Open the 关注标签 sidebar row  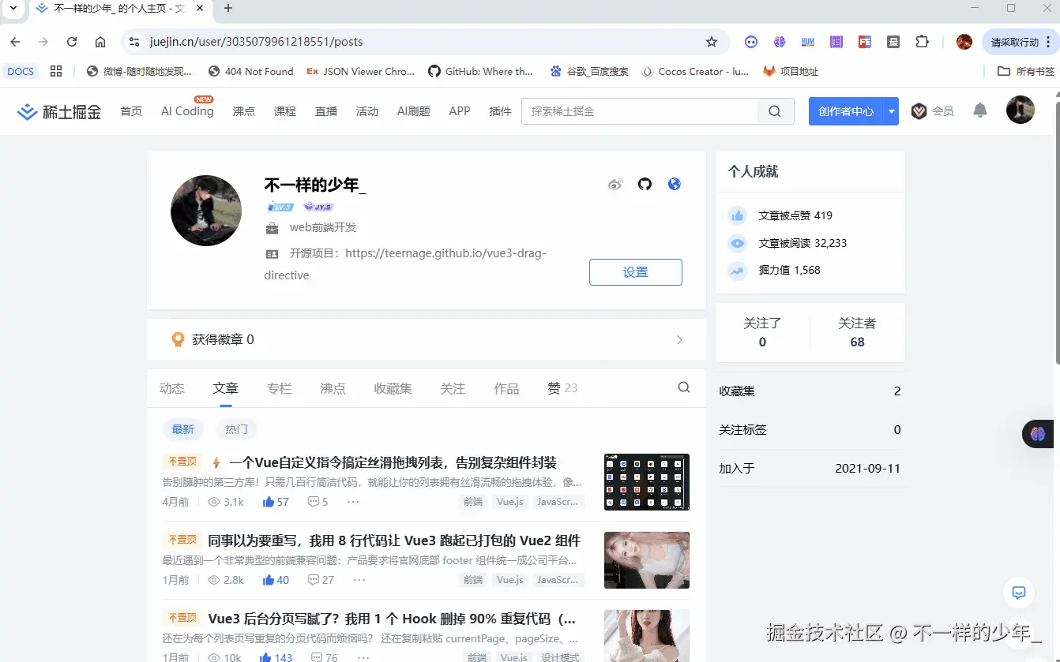[810, 430]
